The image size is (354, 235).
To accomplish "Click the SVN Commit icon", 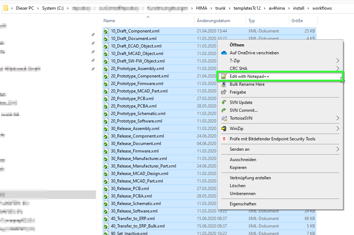I will [224, 110].
